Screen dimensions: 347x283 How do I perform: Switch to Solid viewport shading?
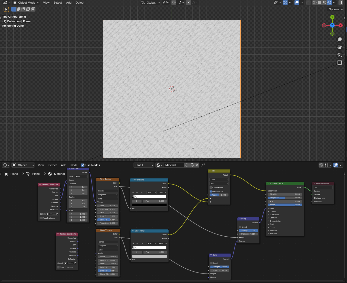coord(320,3)
